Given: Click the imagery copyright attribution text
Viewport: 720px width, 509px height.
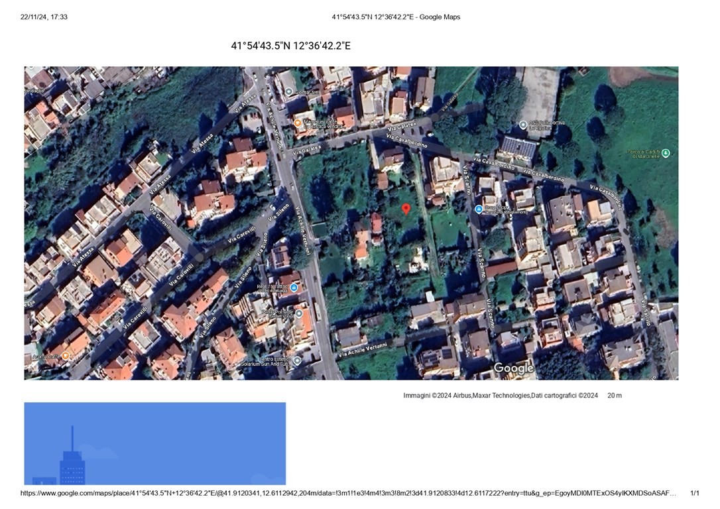Looking at the screenshot, I should [501, 396].
